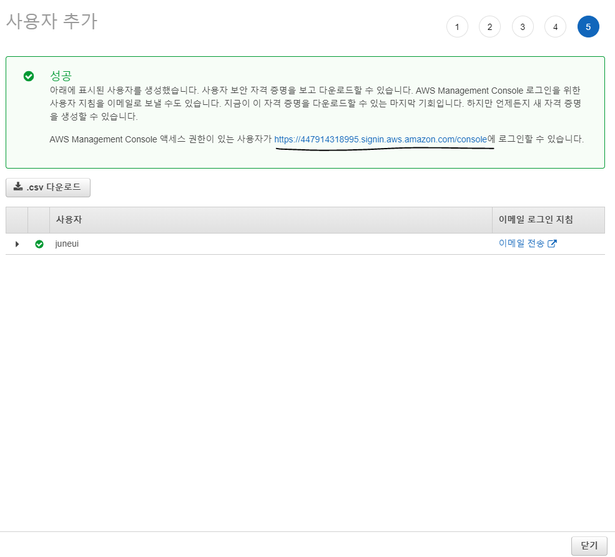Click the download arrow icon on csv button
Image resolution: width=615 pixels, height=557 pixels.
(x=18, y=187)
